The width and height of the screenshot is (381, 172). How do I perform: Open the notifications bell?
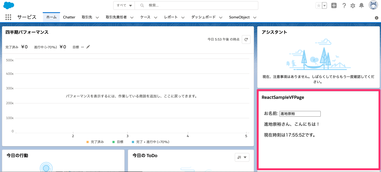click(x=362, y=5)
